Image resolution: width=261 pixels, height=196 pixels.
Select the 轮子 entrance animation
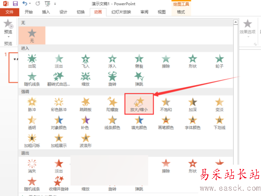(x=219, y=61)
